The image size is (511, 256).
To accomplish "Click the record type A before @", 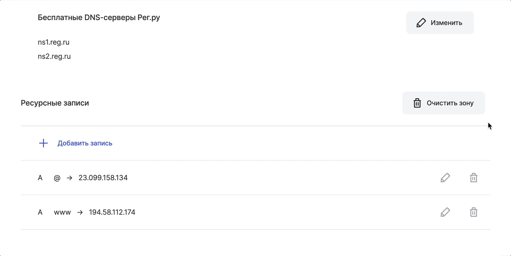I will (40, 178).
